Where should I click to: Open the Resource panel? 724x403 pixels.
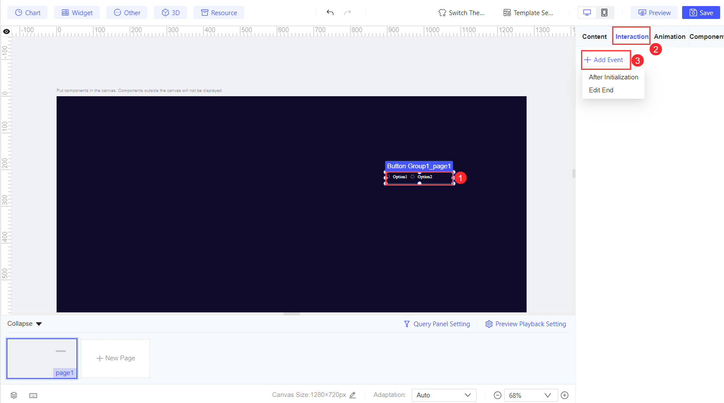click(x=219, y=13)
